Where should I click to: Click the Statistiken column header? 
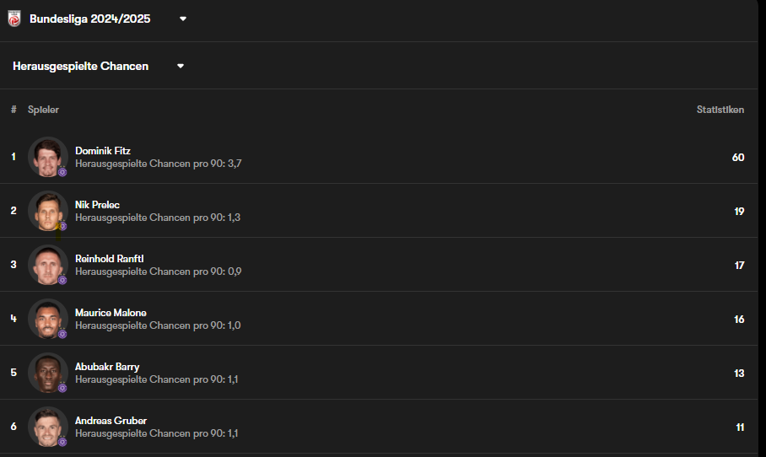point(720,110)
